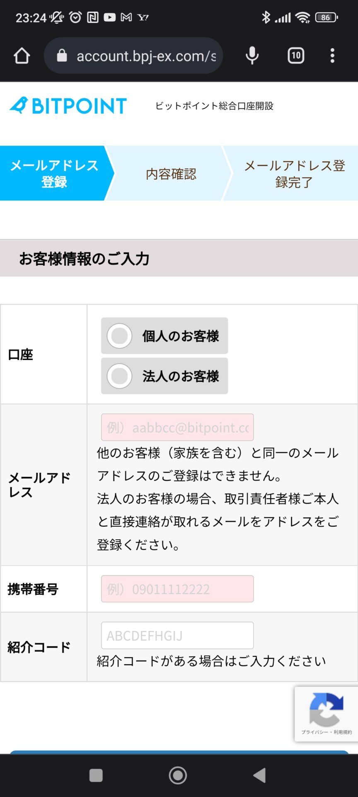Tap the account.bpj-ex.com address bar
Viewport: 358px width, 797px height.
click(133, 56)
